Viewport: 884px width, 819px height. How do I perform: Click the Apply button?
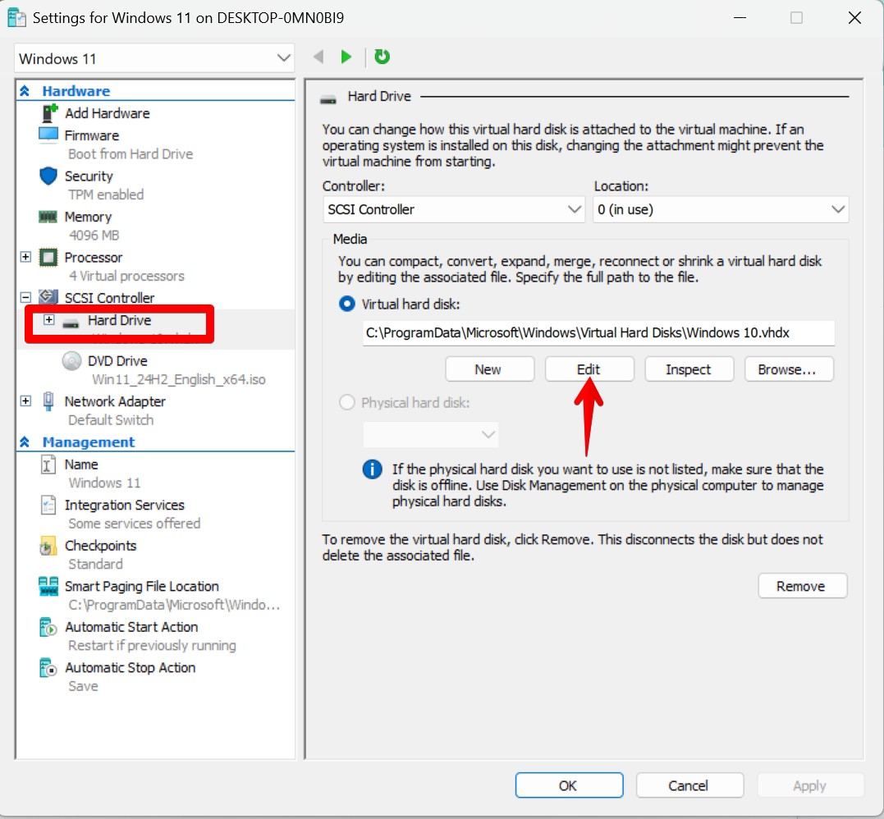[810, 785]
